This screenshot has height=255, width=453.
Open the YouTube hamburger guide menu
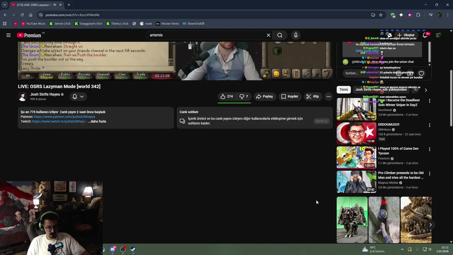(8, 35)
